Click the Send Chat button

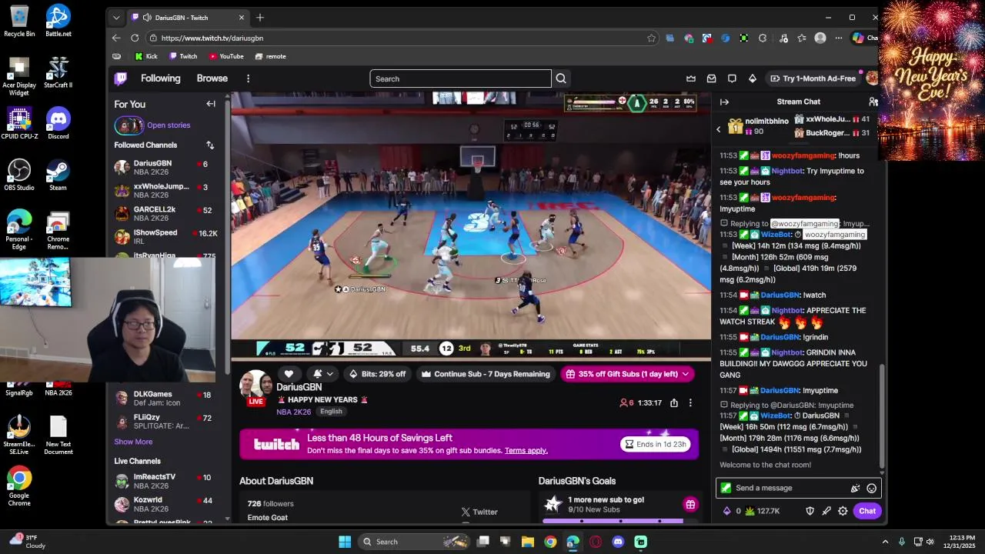(x=867, y=511)
